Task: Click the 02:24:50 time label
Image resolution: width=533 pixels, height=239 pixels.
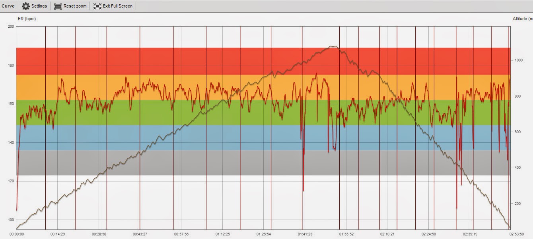Action: pyautogui.click(x=428, y=234)
